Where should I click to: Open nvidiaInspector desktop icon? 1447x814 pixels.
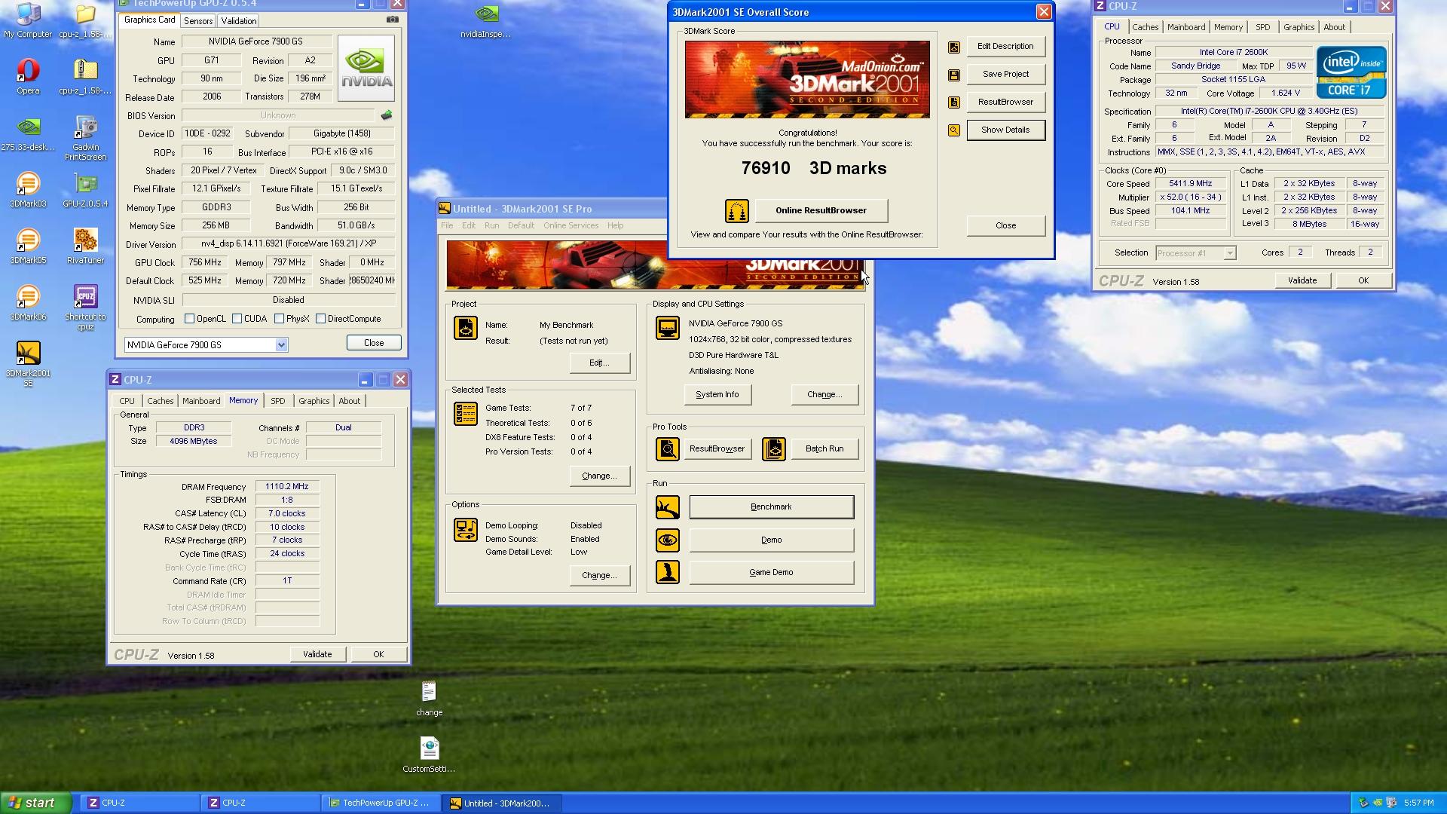coord(486,20)
